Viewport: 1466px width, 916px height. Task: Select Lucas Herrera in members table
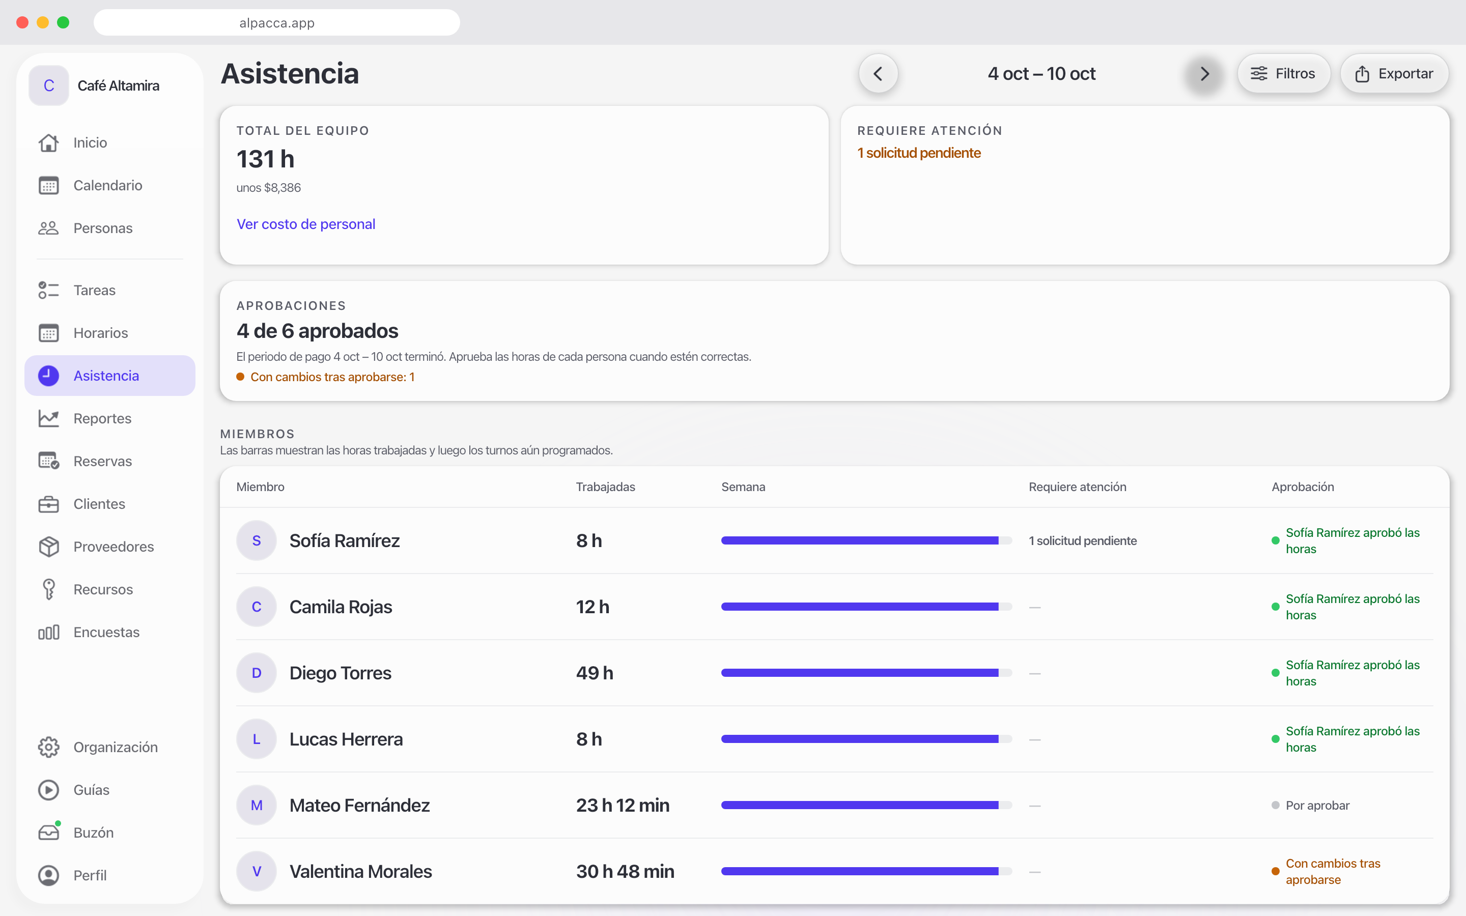click(834, 739)
